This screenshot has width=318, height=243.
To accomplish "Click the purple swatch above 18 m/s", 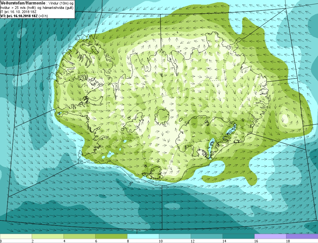I will (302, 236).
